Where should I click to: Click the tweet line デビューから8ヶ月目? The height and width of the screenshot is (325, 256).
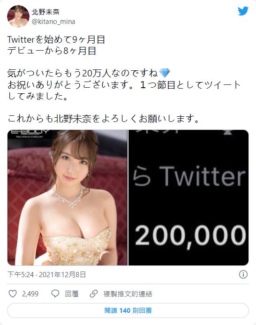52,51
